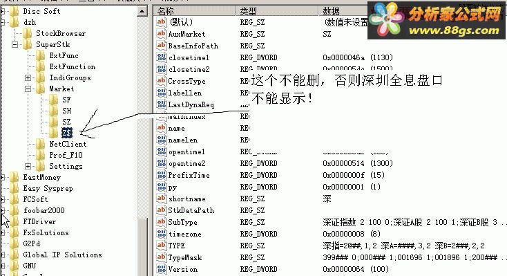Collapse the SuperStk tree node
The height and width of the screenshot is (276, 507).
[x=15, y=44]
